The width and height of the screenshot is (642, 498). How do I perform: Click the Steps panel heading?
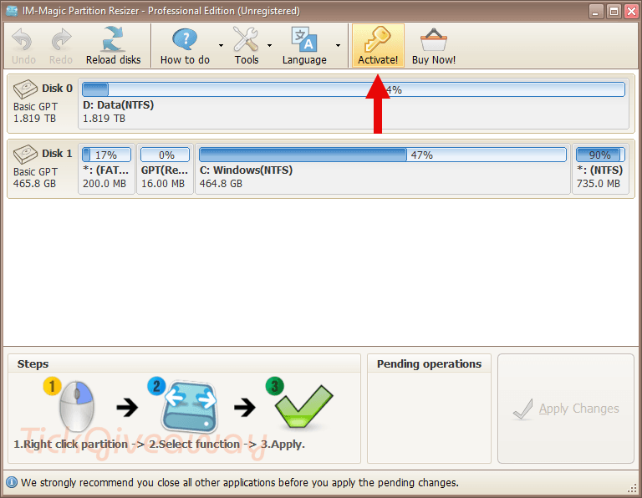point(33,363)
